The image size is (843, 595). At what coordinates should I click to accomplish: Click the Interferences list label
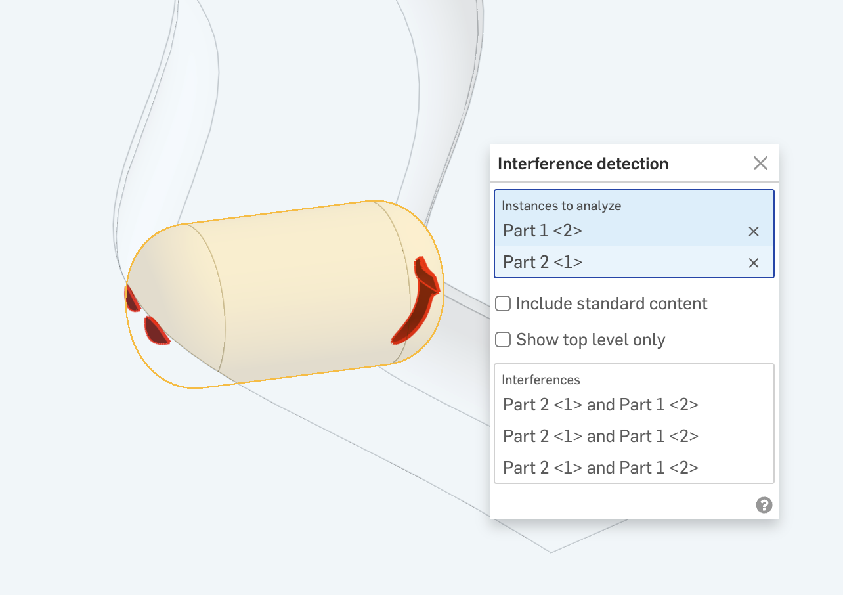[x=540, y=380]
